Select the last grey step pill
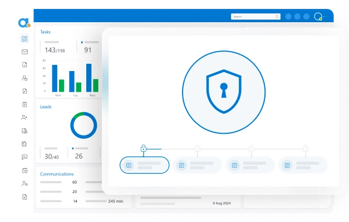The image size is (349, 222). pyautogui.click(x=303, y=165)
